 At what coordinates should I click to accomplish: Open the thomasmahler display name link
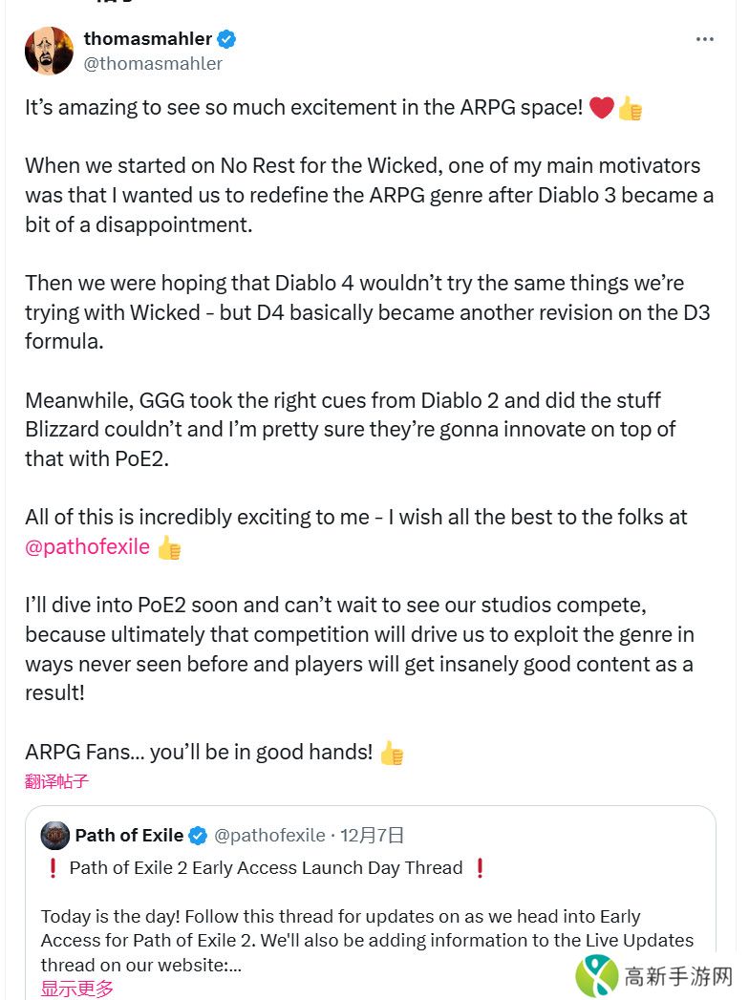[x=148, y=39]
